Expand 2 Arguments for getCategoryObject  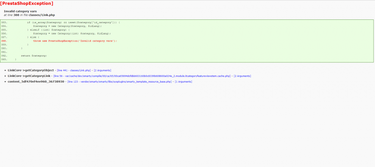coord(102,71)
